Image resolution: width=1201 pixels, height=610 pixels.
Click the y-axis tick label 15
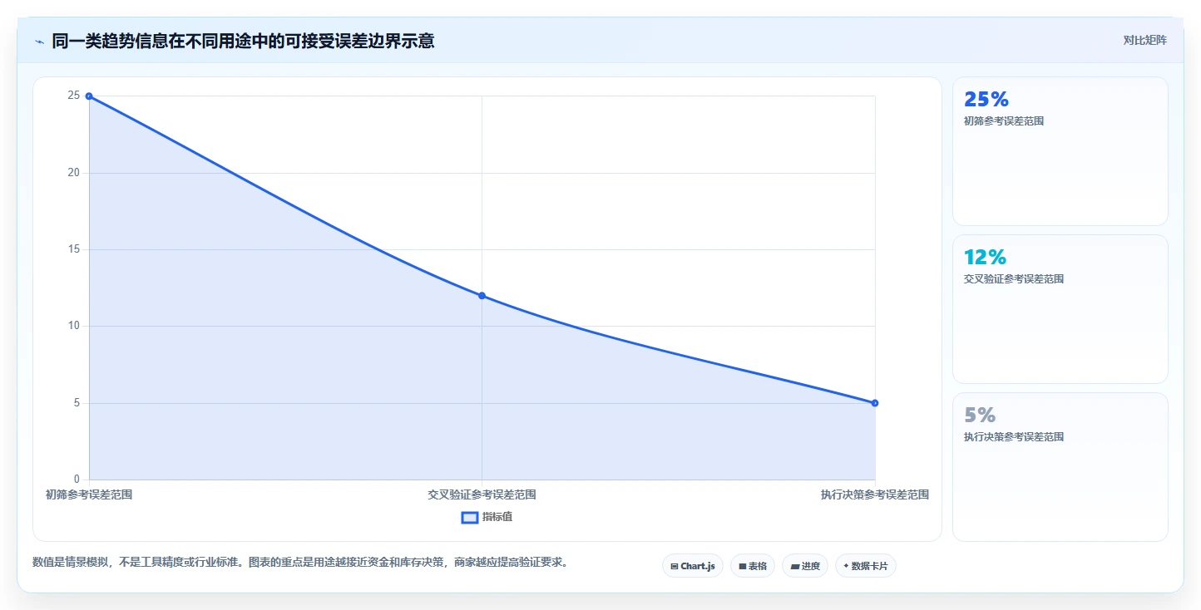[x=74, y=249]
